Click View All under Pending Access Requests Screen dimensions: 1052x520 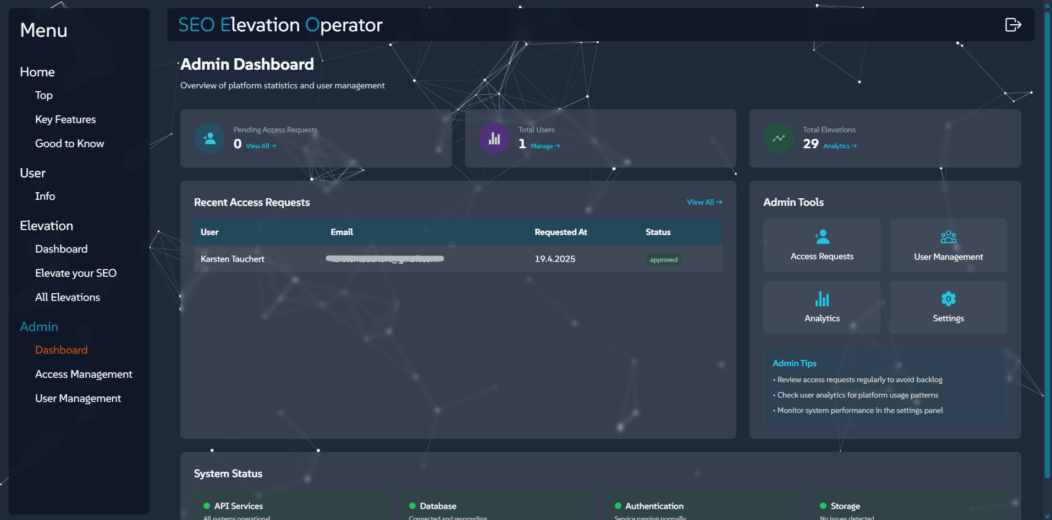click(x=261, y=146)
